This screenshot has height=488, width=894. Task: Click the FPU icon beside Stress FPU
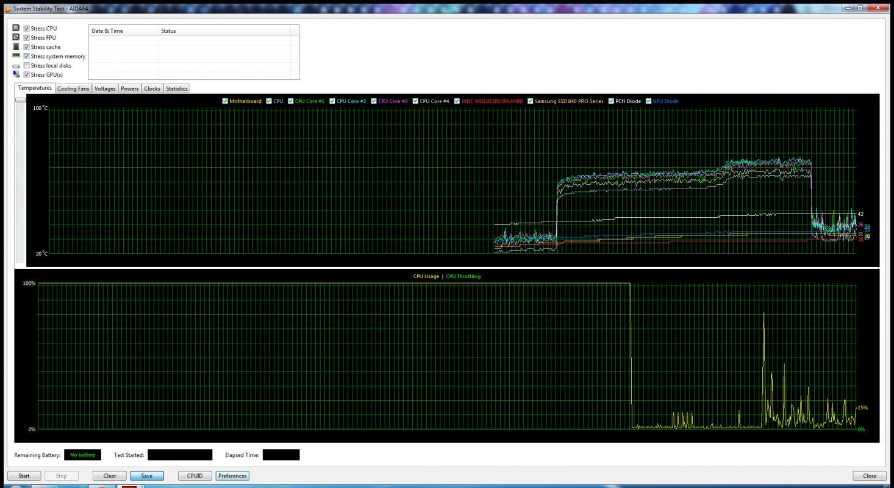(16, 37)
